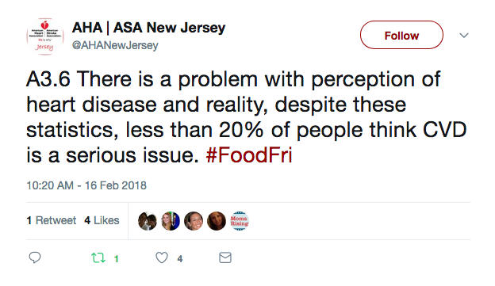The height and width of the screenshot is (286, 495).
Task: Open the @AHANewJersey handle link
Action: [x=115, y=45]
